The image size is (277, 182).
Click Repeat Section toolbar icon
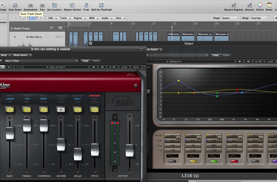pos(73,5)
